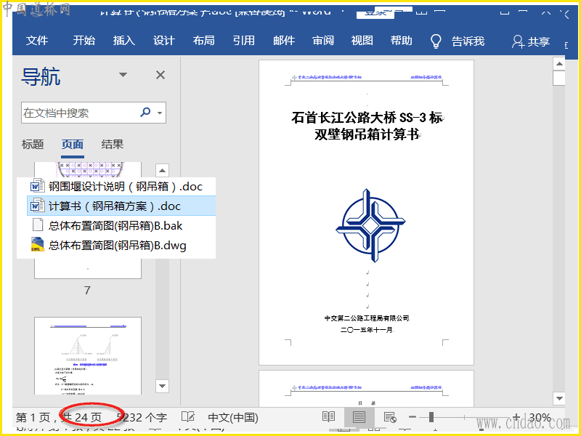The image size is (581, 436).
Task: Click the 告诉我 search box
Action: [468, 41]
